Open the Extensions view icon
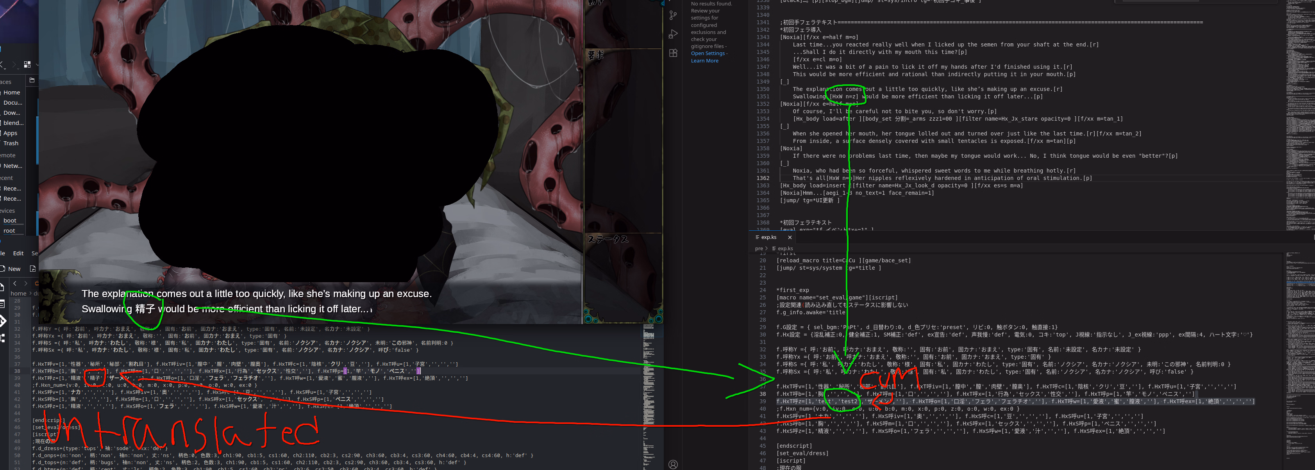Screen dimensions: 1315x470 coord(674,53)
